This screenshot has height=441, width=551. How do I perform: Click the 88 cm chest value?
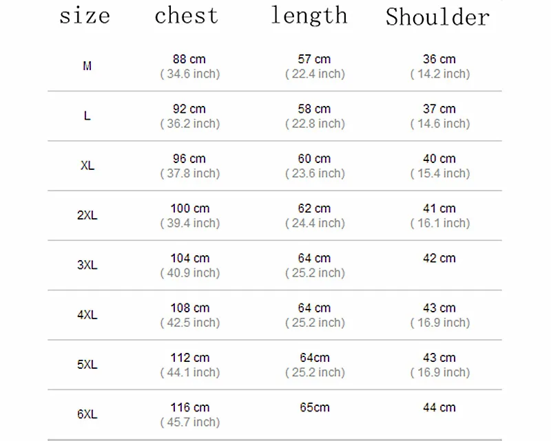[x=189, y=60]
